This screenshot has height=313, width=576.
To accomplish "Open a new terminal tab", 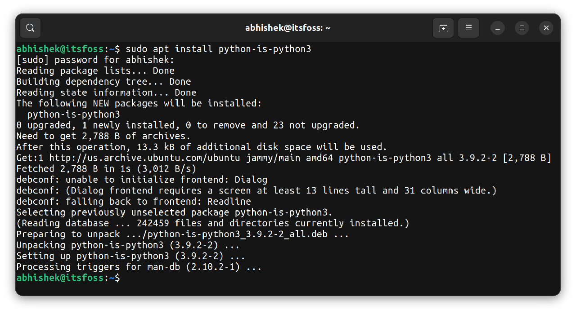I will pyautogui.click(x=443, y=28).
